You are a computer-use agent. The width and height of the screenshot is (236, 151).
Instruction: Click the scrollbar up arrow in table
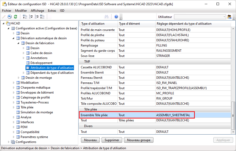[233, 29]
